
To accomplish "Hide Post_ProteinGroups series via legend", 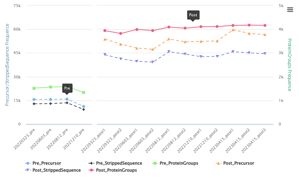I will click(x=113, y=170).
